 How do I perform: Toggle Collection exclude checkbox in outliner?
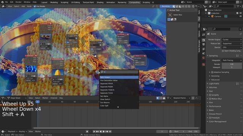point(237,13)
